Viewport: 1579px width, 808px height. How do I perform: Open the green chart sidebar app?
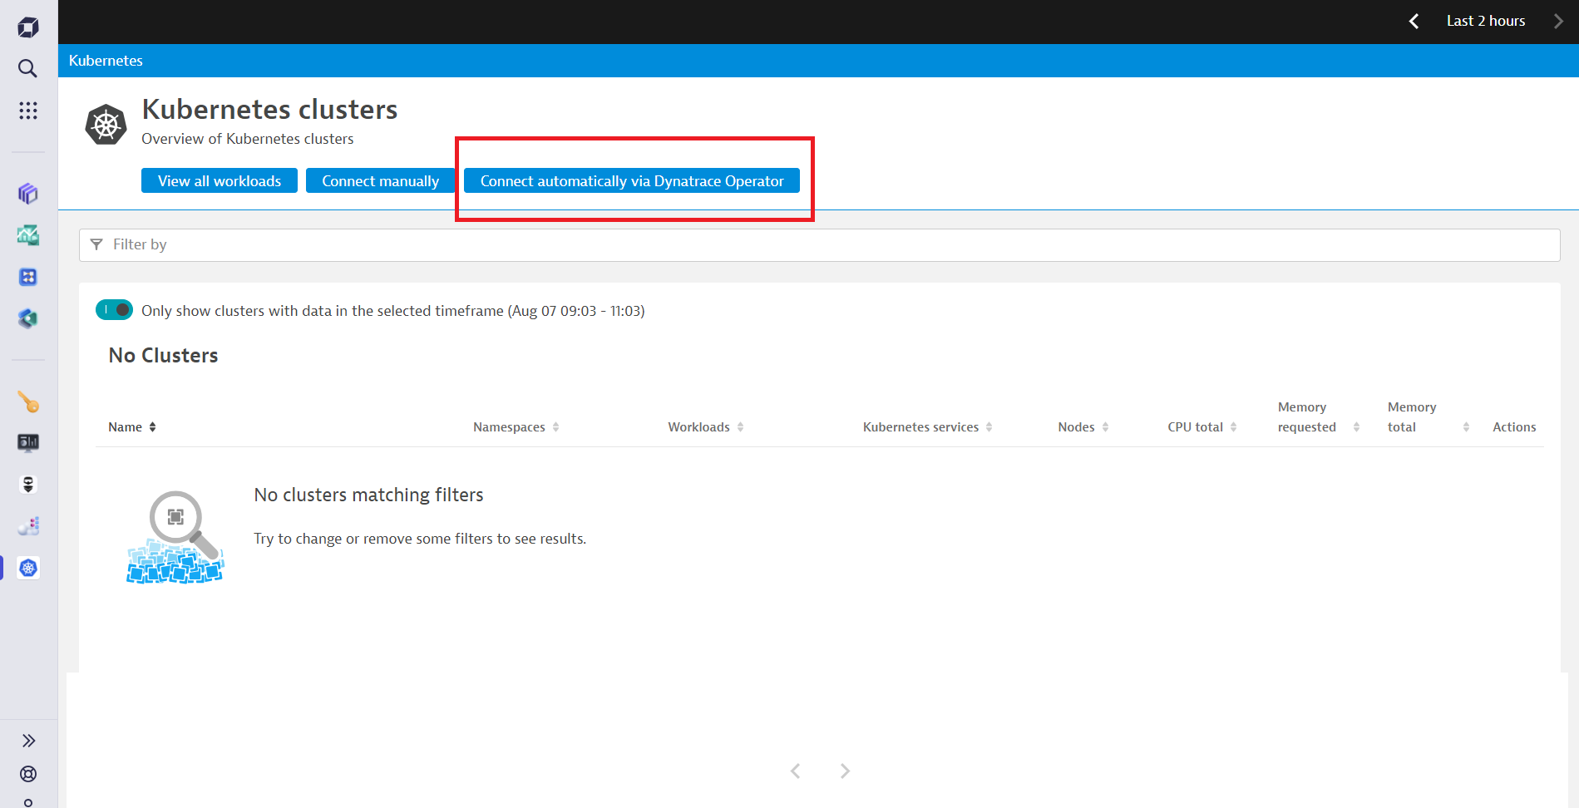(x=28, y=235)
